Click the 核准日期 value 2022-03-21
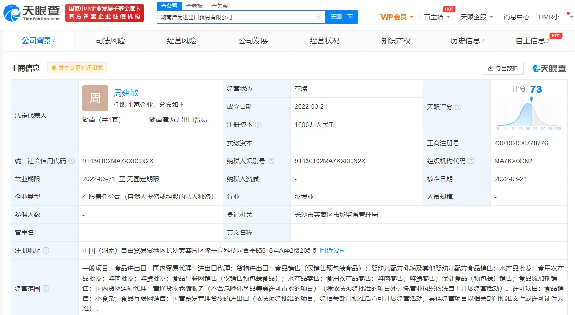Screen dimensions: 575x315 [512, 179]
